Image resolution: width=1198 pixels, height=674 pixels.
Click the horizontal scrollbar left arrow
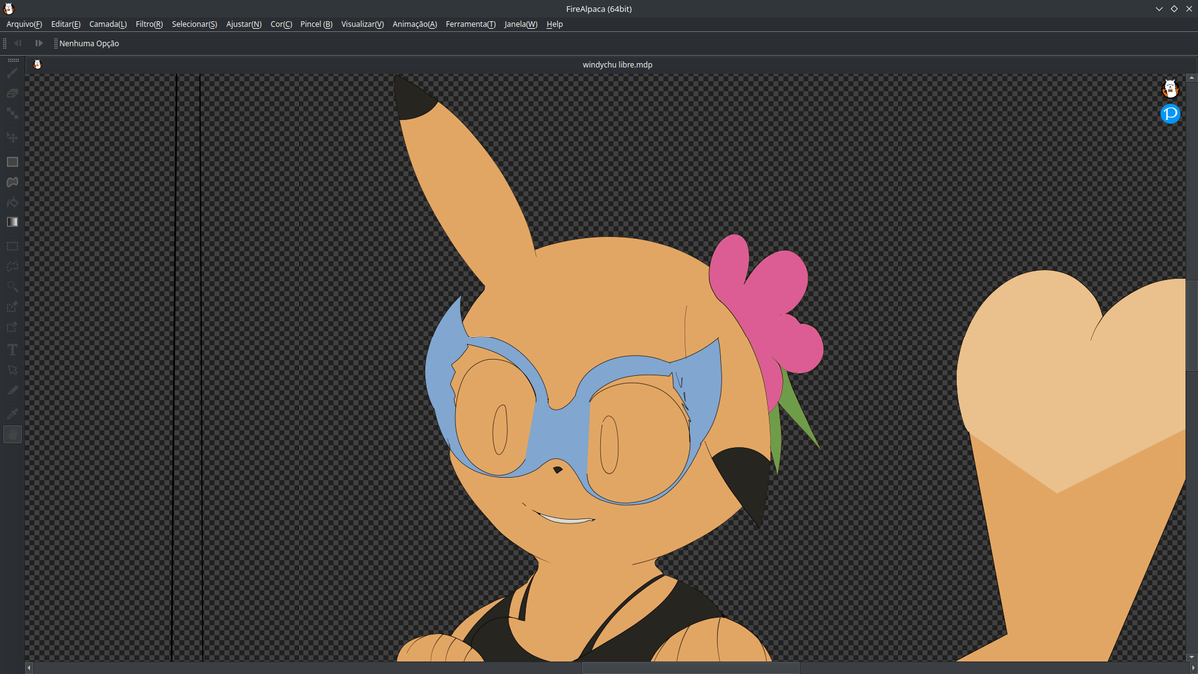click(x=29, y=667)
